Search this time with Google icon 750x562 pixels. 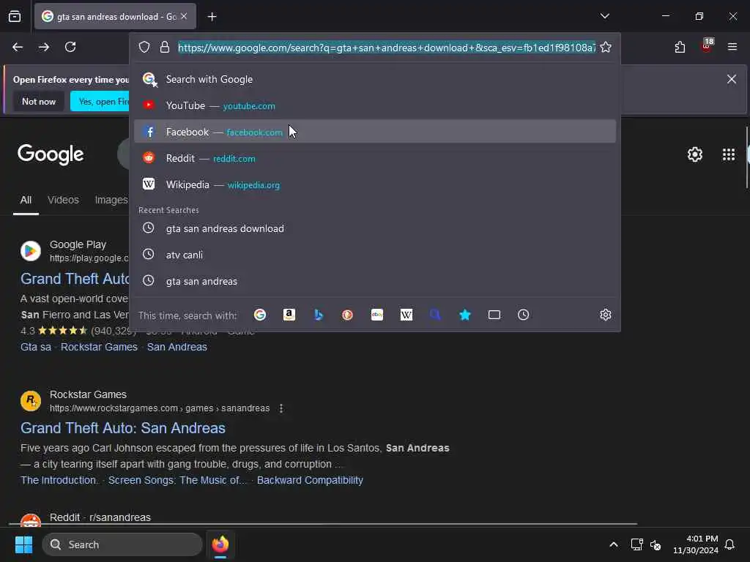click(x=260, y=315)
